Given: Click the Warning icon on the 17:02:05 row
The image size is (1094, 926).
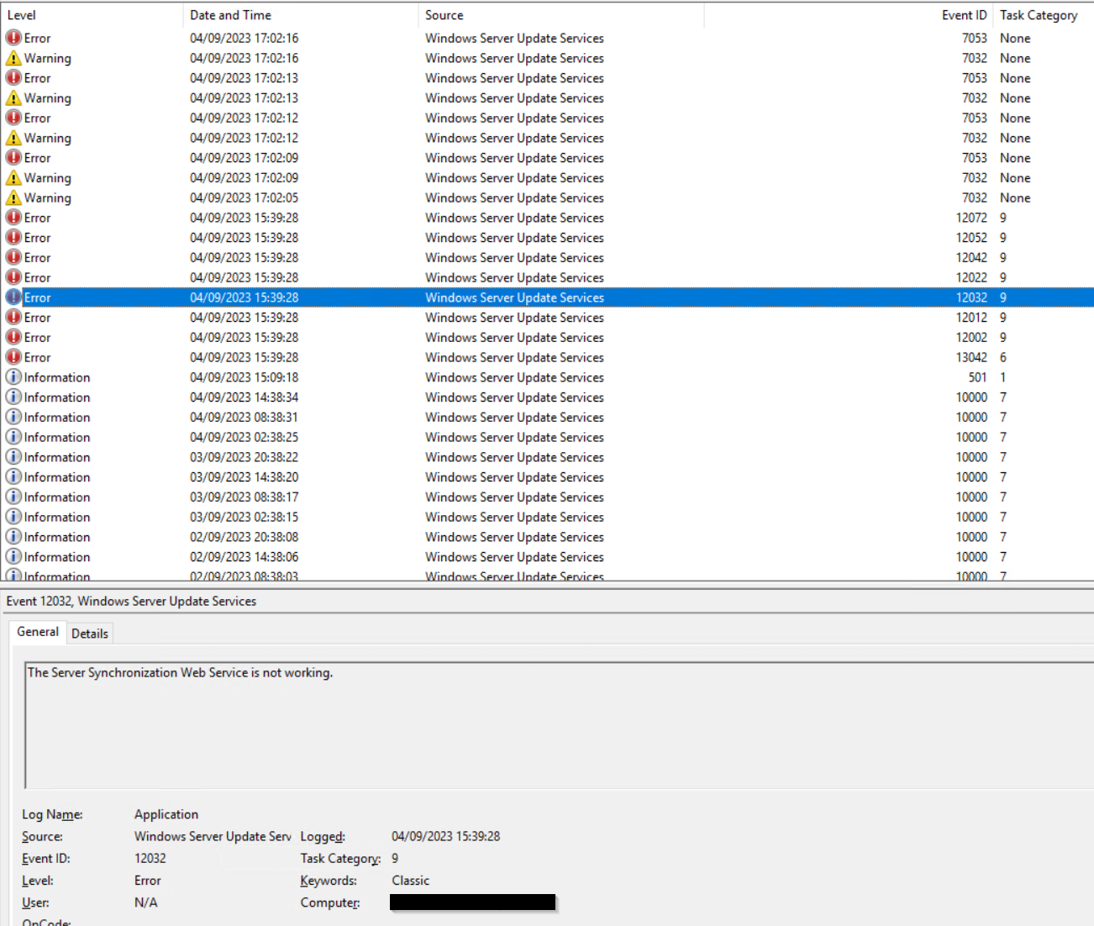Looking at the screenshot, I should pyautogui.click(x=13, y=197).
